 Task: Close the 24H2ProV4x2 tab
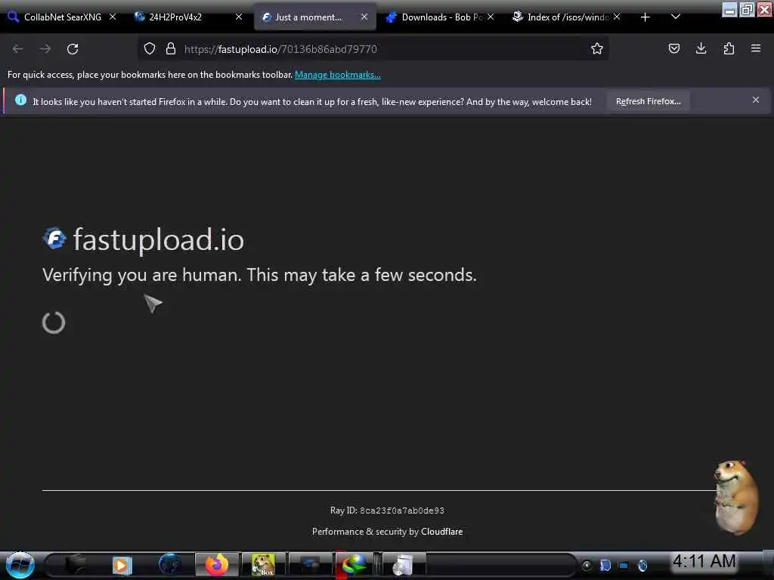coord(239,17)
